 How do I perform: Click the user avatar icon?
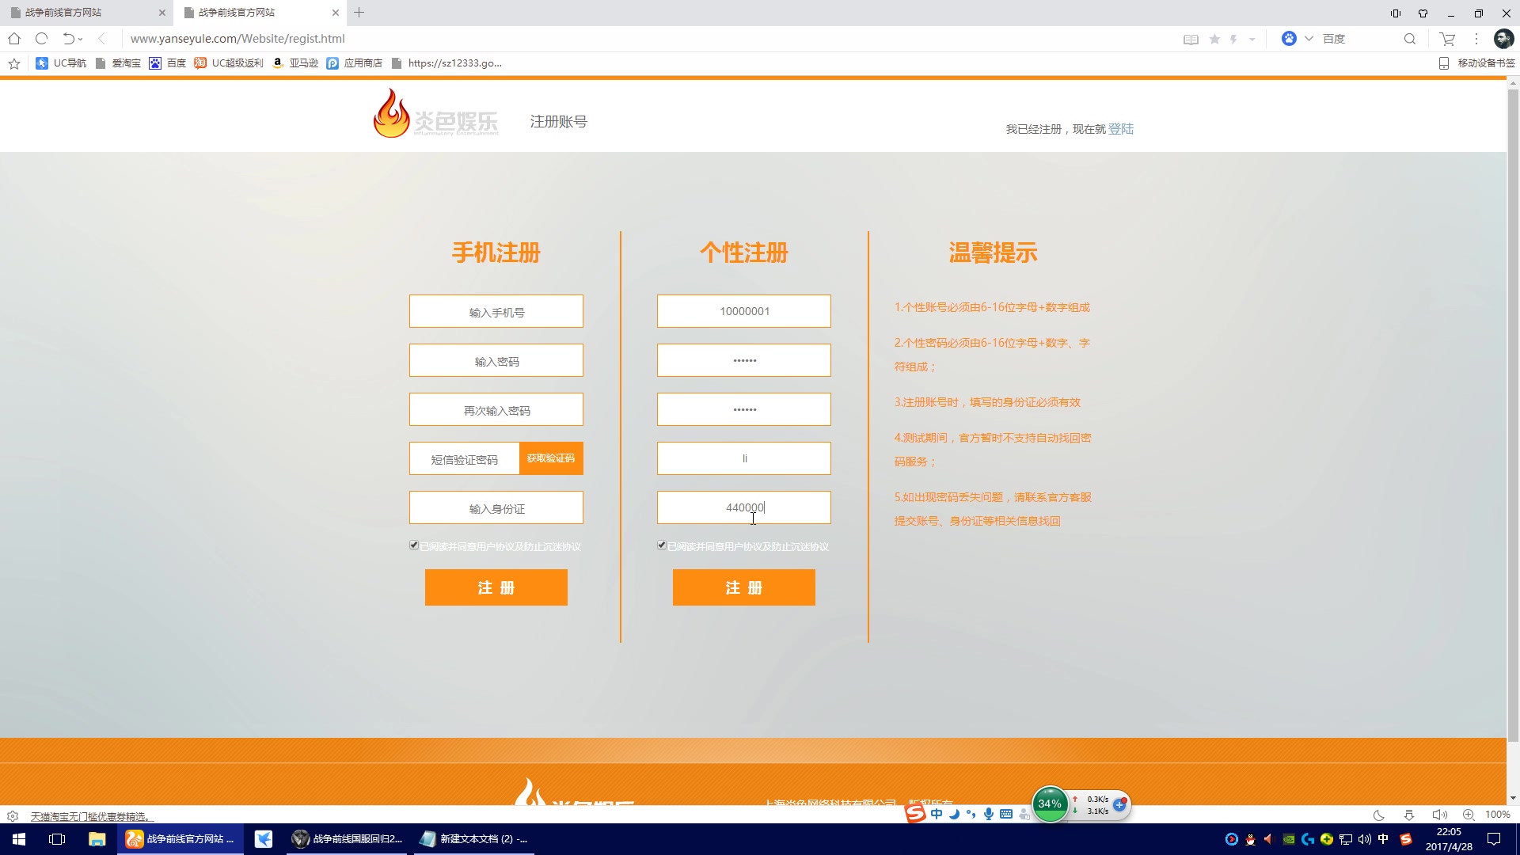pos(1503,39)
